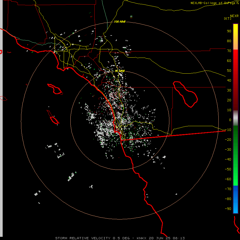Click the -30 value on velocity scale
Image resolution: width=240 pixels, height=240 pixels.
pyautogui.click(x=228, y=150)
